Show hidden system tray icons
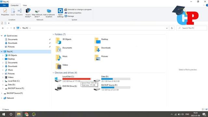208x117 pixels. pos(172,114)
